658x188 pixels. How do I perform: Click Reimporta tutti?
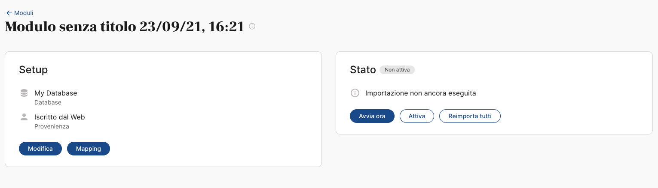pyautogui.click(x=470, y=116)
